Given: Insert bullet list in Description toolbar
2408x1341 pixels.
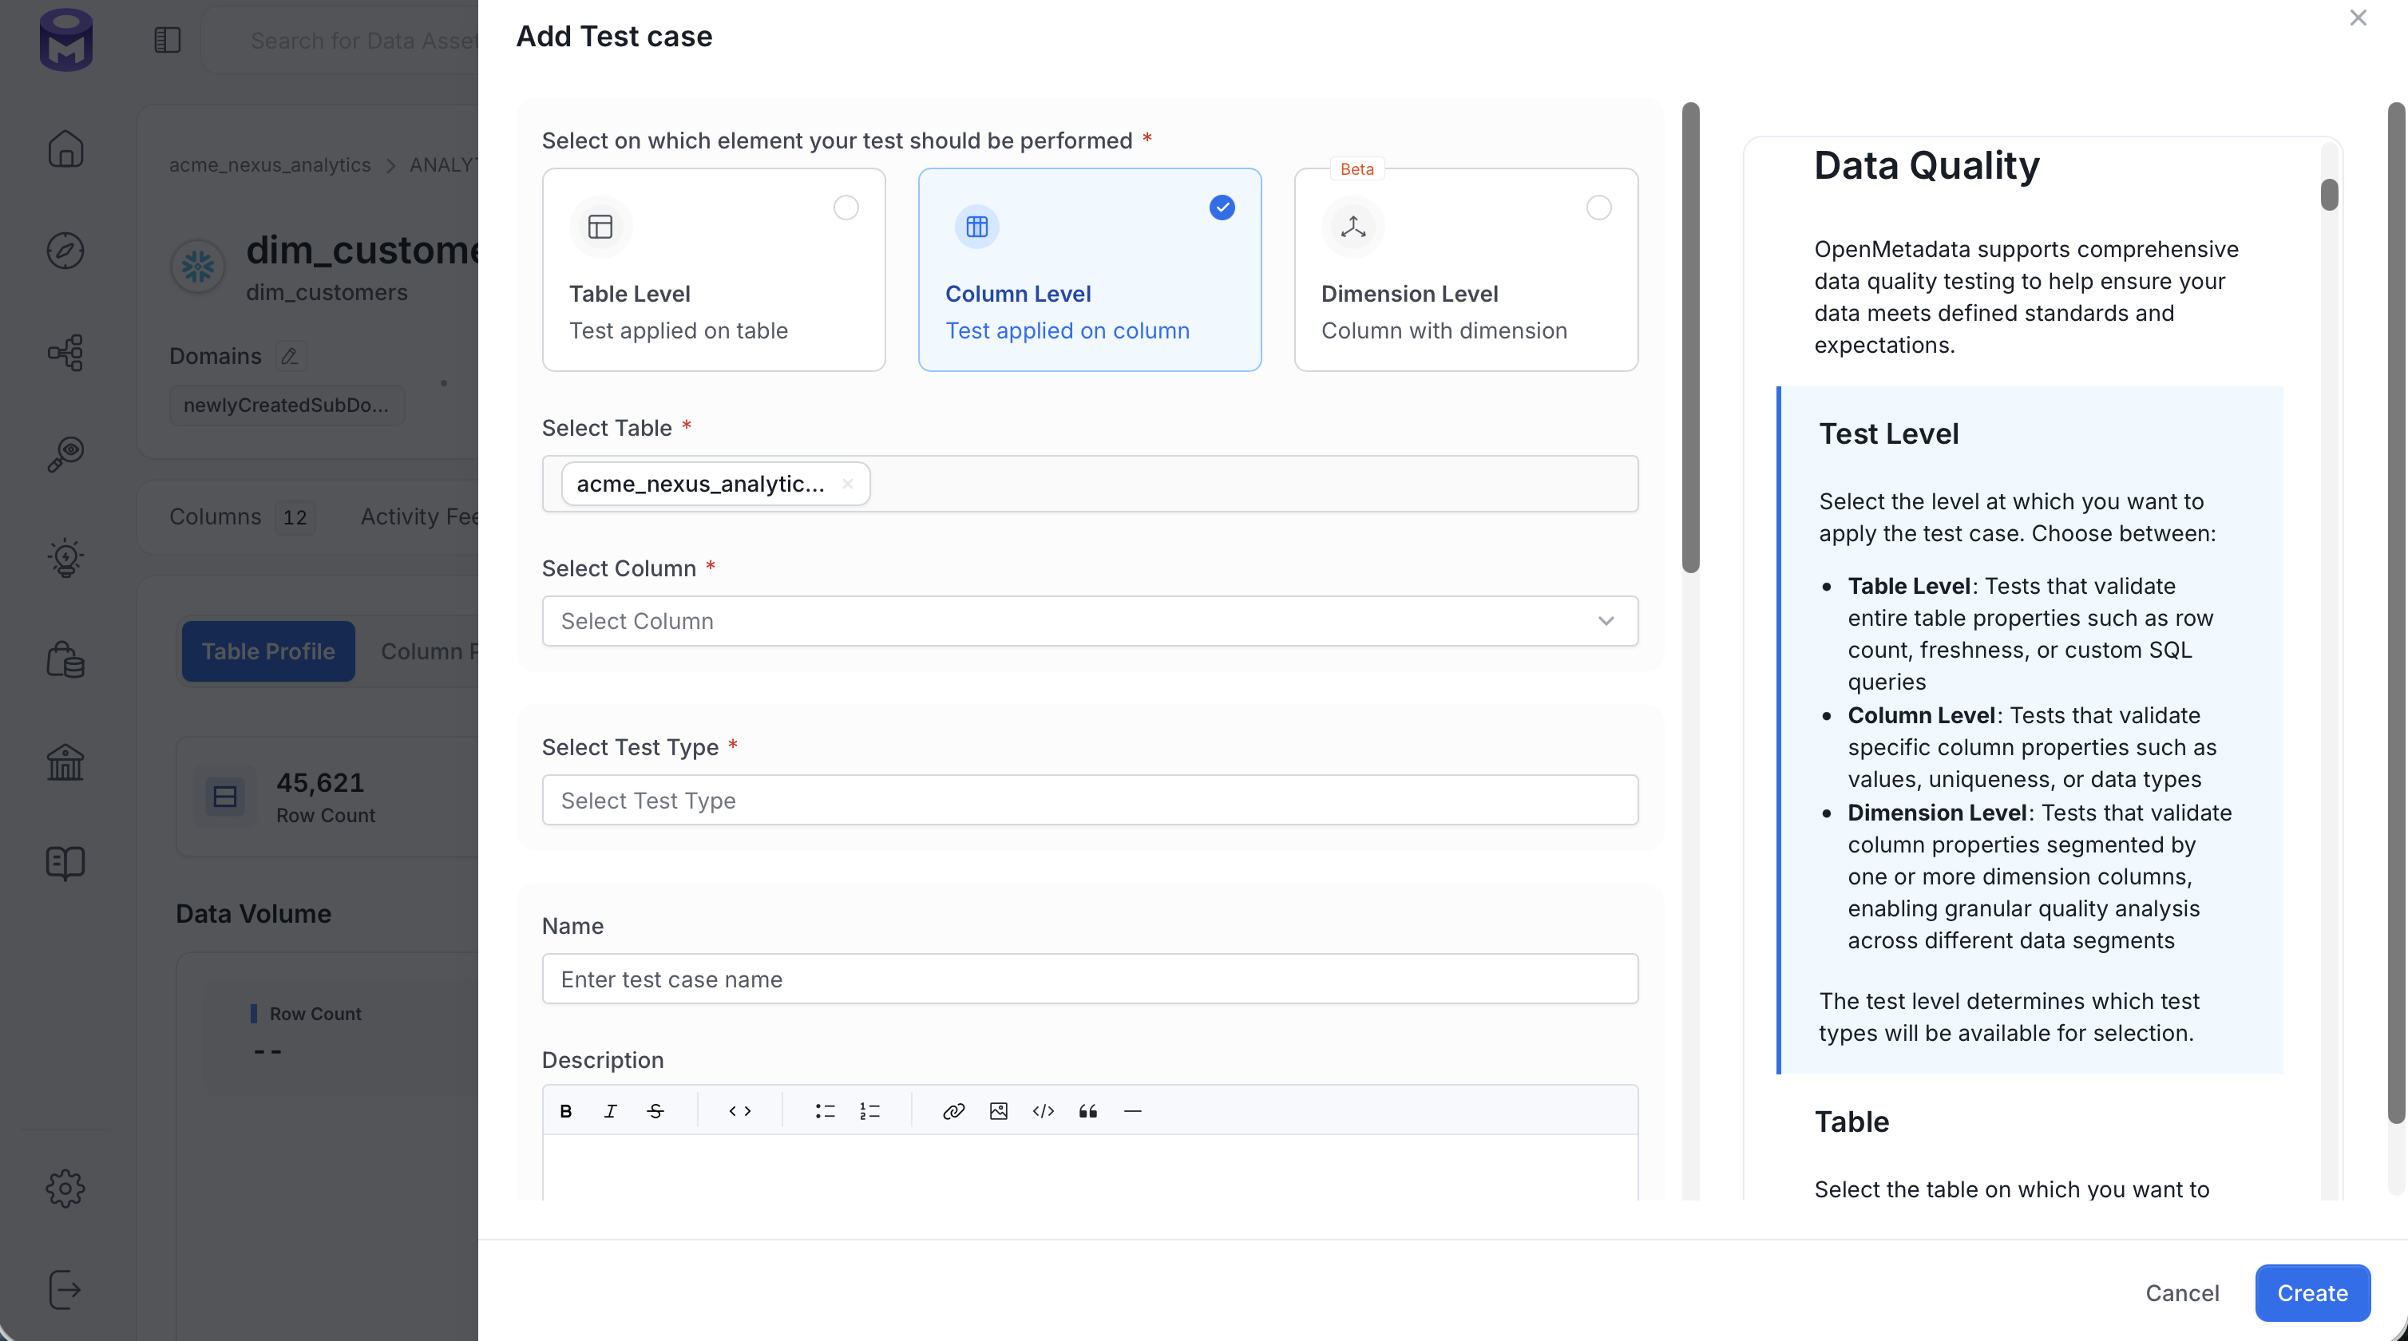Looking at the screenshot, I should (x=825, y=1111).
